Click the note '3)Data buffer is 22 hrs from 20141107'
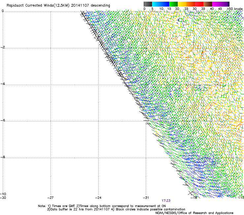The width and height of the screenshot is (244, 215). [x=78, y=209]
